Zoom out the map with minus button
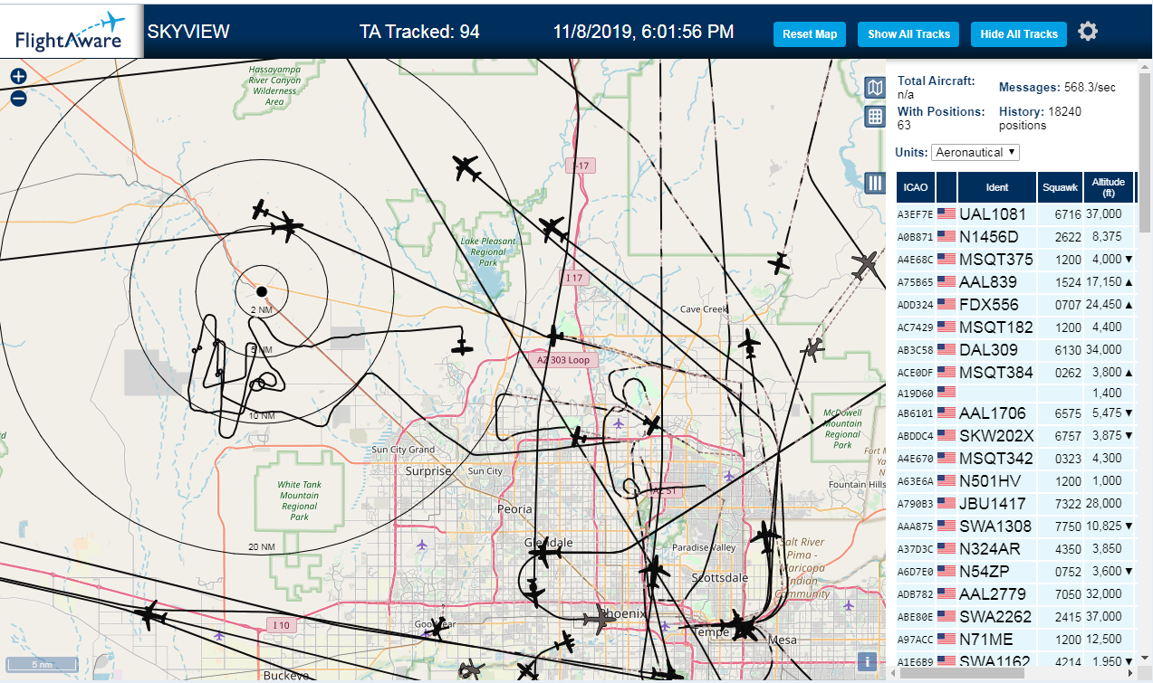Image resolution: width=1153 pixels, height=683 pixels. point(18,98)
